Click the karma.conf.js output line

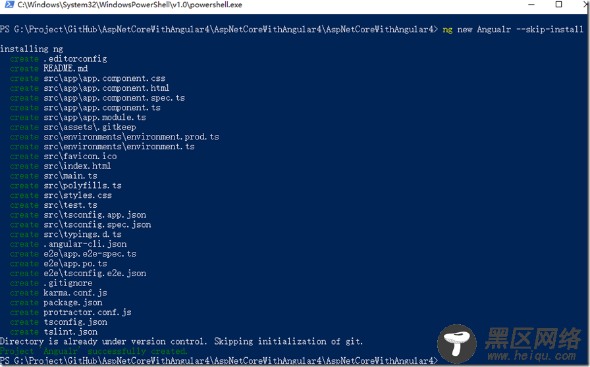pos(59,293)
